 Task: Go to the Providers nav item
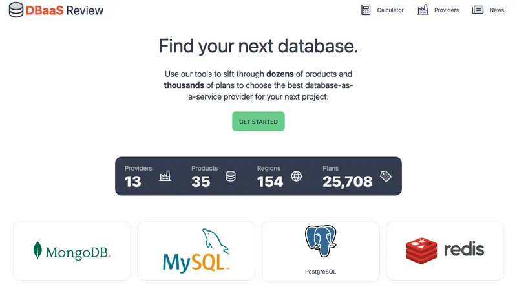pos(447,10)
